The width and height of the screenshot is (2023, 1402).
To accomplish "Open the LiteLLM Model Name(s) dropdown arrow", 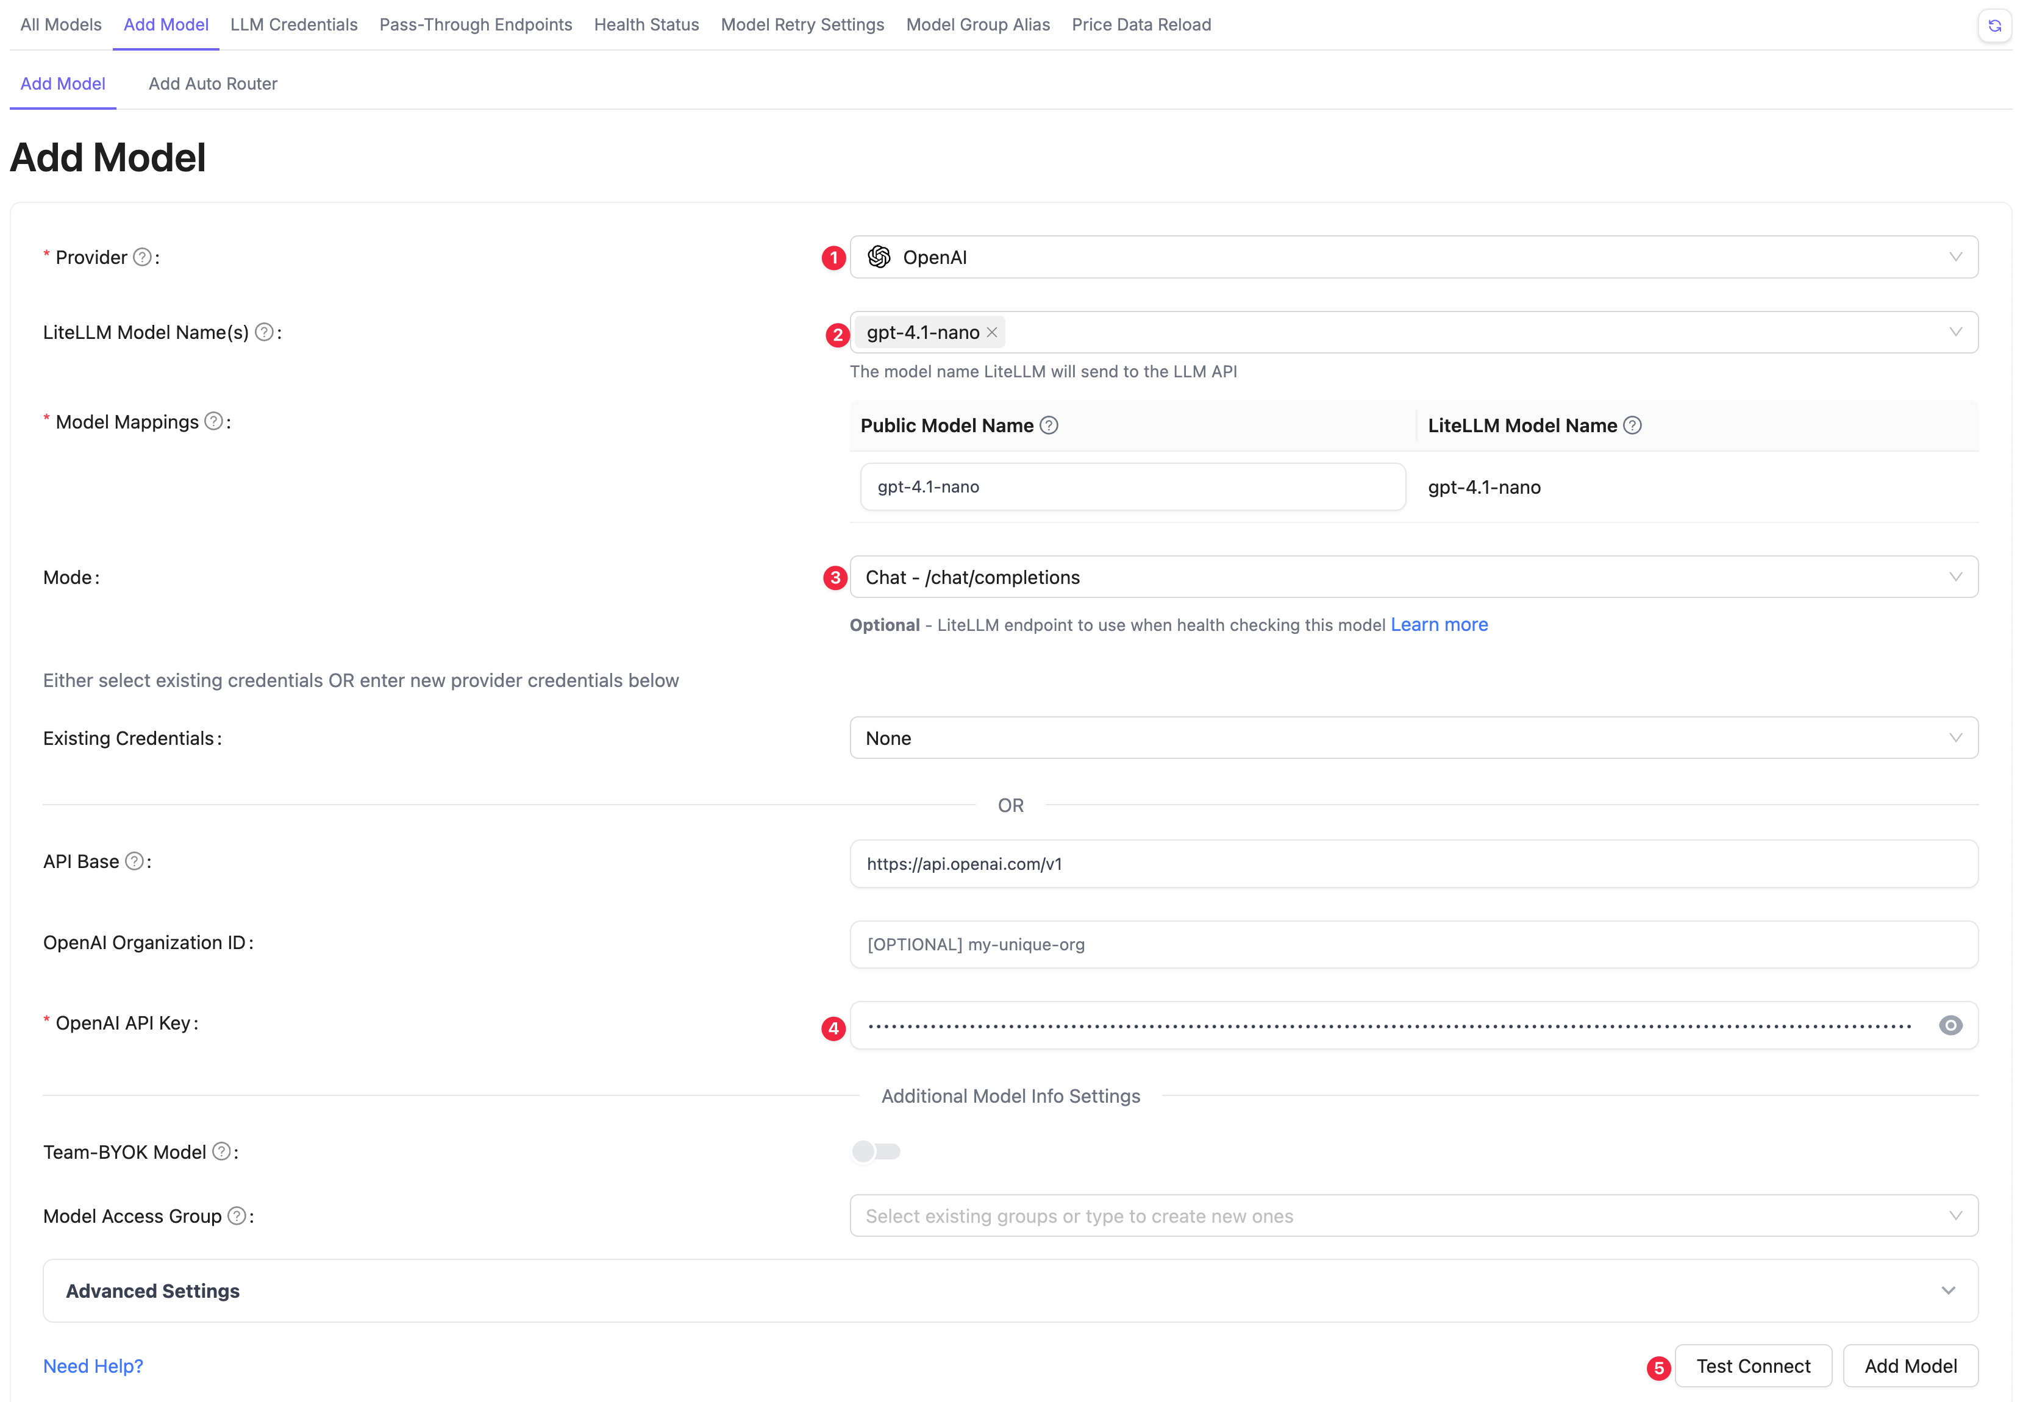I will tap(1955, 332).
